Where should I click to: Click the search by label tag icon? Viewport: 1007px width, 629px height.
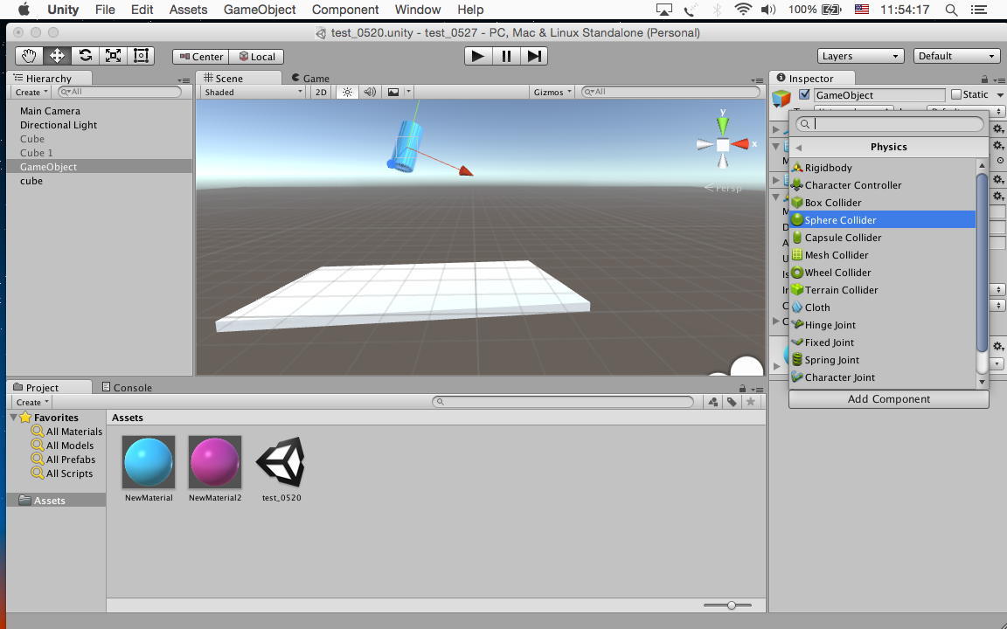point(732,402)
